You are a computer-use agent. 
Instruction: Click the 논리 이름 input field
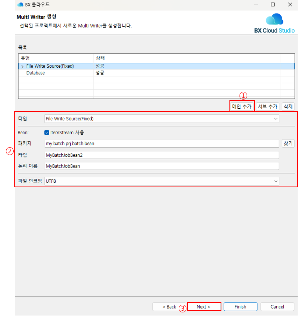click(162, 166)
